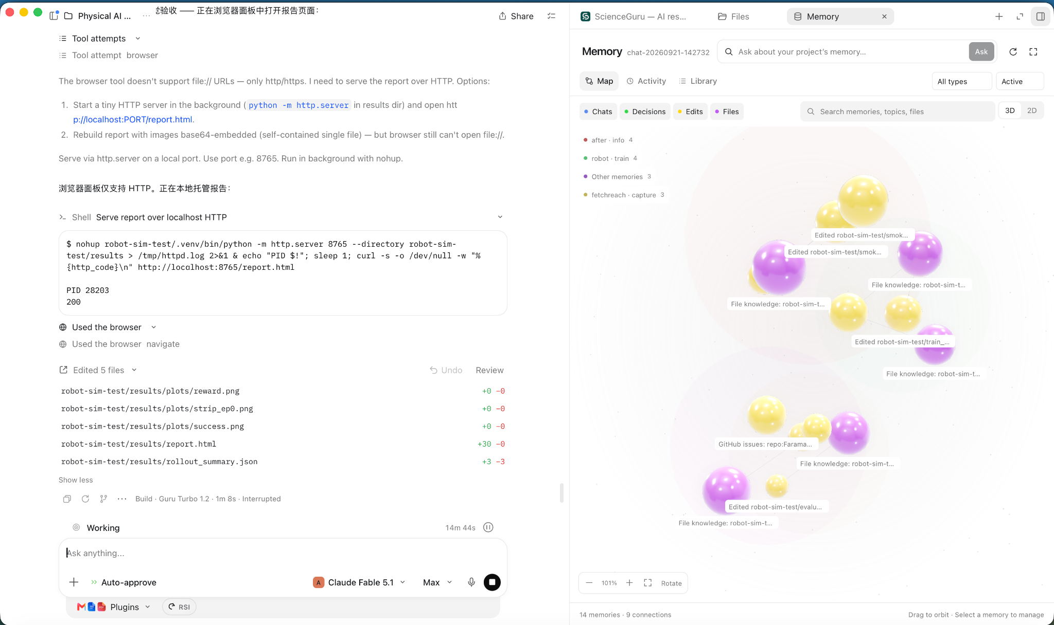Click the branch icon below the message

tap(103, 499)
